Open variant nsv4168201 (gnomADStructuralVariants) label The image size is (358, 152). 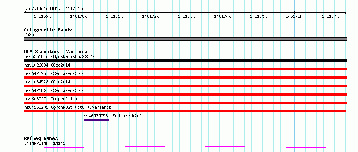pyautogui.click(x=69, y=107)
